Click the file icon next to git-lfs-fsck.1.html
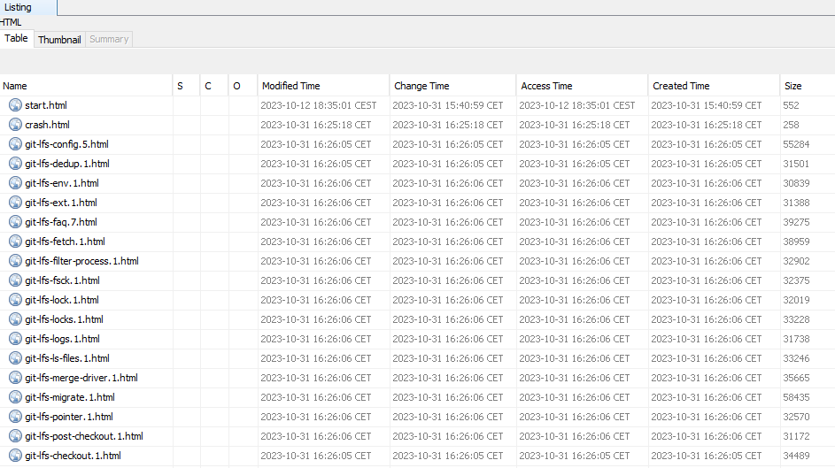Viewport: 835px width, 468px height. [x=15, y=280]
